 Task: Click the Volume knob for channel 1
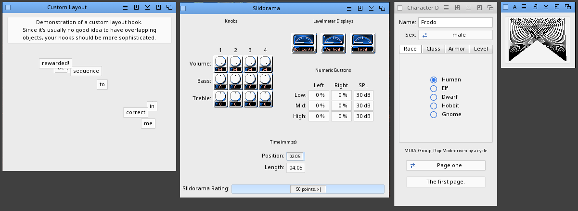(x=220, y=64)
